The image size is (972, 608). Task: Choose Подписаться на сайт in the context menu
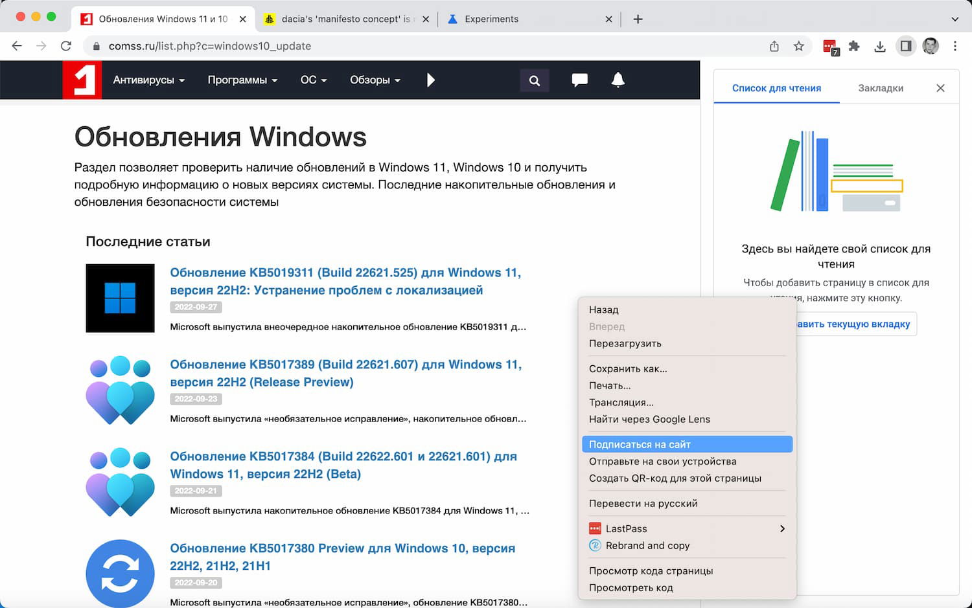[x=687, y=445]
